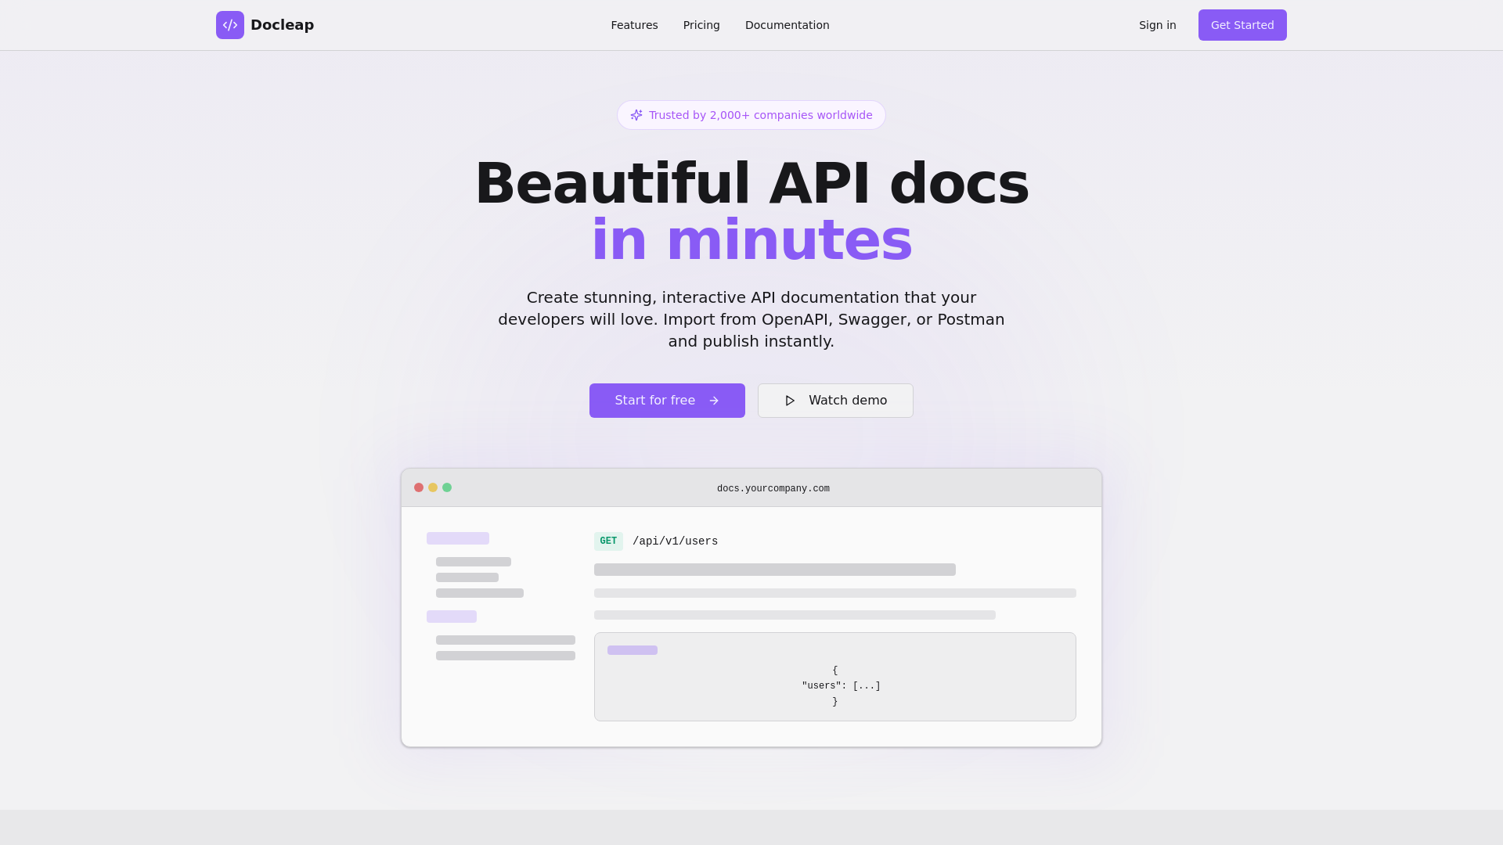This screenshot has width=1503, height=845.
Task: Click the red dot in the mock browser
Action: coord(419,487)
